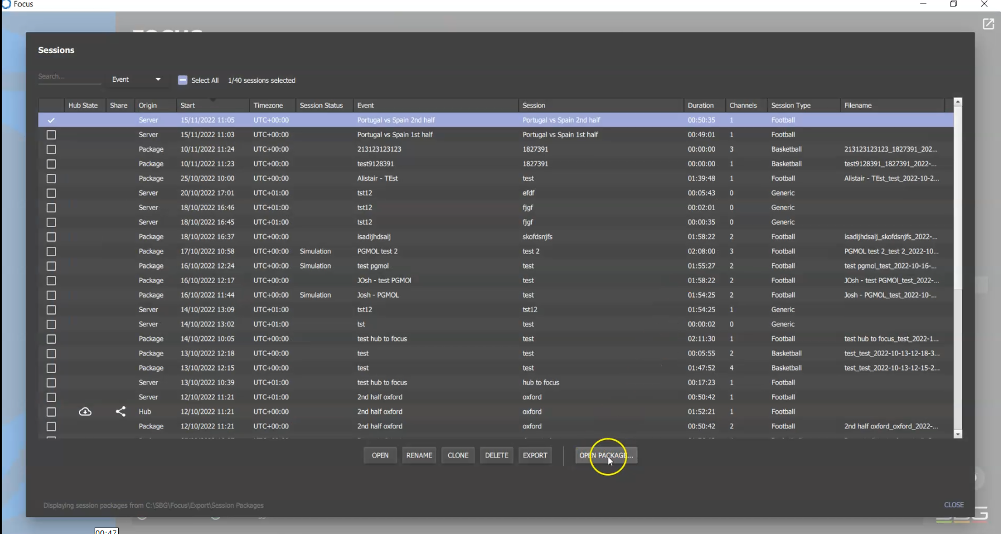The image size is (1001, 534).
Task: Click the CLOSE link
Action: pos(954,504)
